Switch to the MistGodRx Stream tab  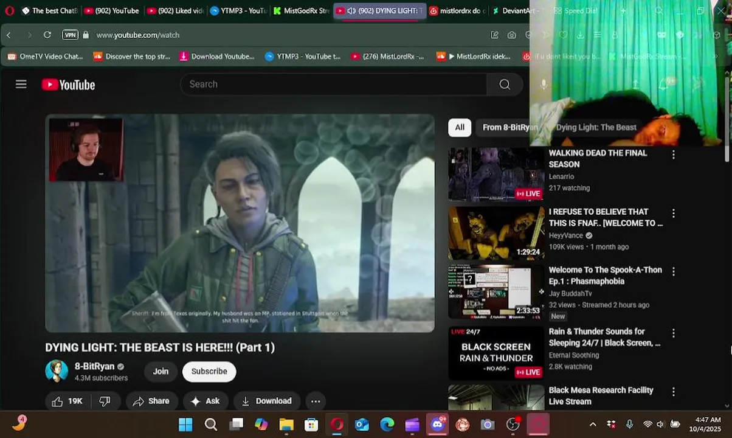tap(301, 10)
